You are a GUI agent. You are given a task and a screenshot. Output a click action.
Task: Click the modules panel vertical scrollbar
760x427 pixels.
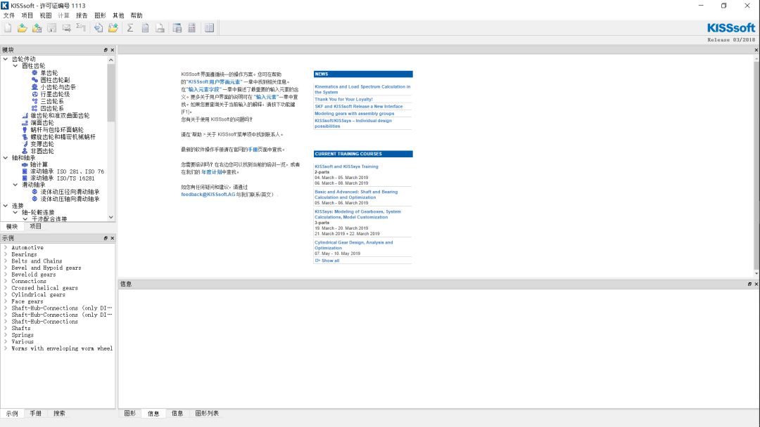click(111, 92)
